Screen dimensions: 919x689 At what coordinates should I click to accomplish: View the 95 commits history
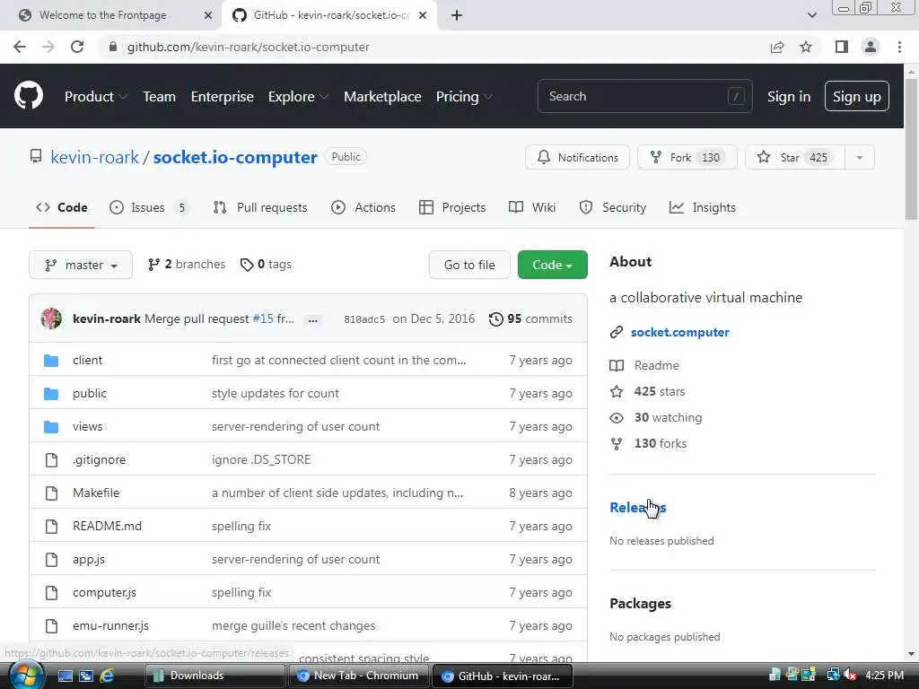coord(530,318)
